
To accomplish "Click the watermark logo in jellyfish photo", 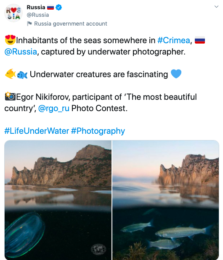I will click(98, 249).
